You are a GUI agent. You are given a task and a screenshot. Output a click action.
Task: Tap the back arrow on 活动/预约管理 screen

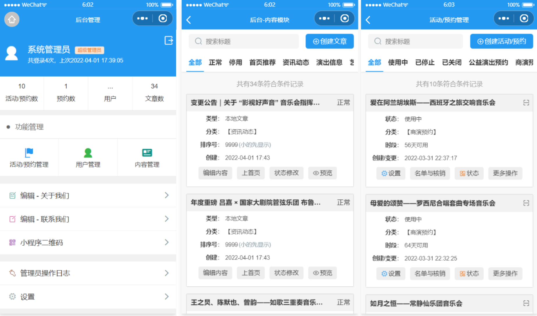pyautogui.click(x=368, y=19)
